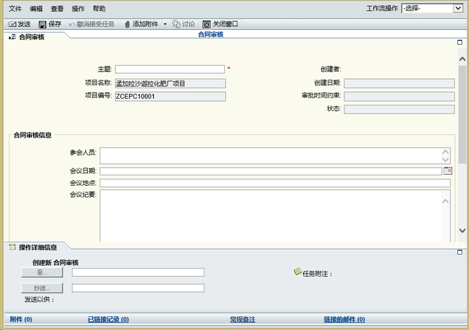Select the 合同审核 tab

(32, 37)
